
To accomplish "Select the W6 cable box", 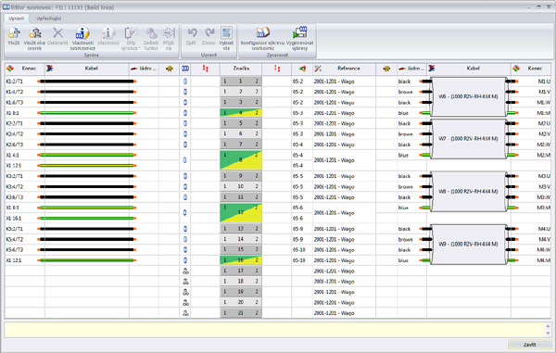I will tap(468, 96).
